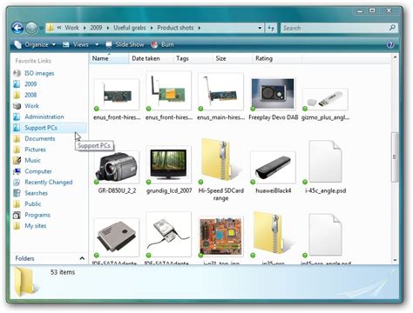Sort by Name column header
The width and height of the screenshot is (413, 313).
[109, 58]
